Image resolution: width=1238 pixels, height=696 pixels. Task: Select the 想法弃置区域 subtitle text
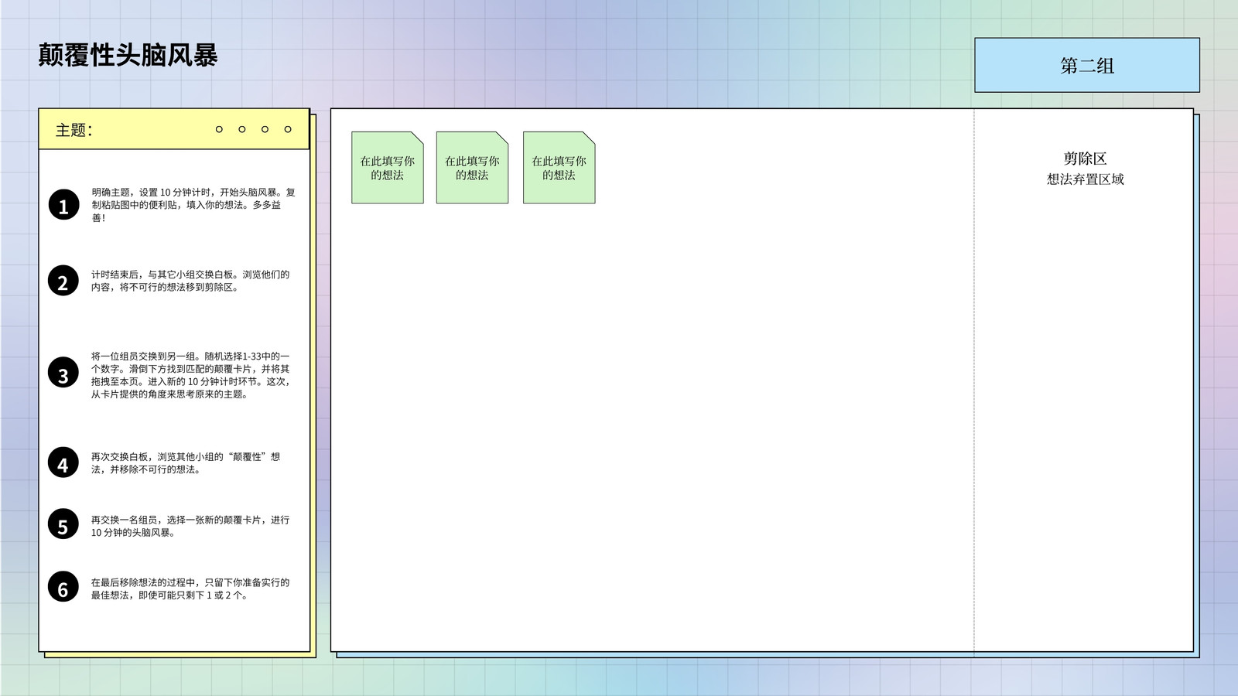(1085, 179)
